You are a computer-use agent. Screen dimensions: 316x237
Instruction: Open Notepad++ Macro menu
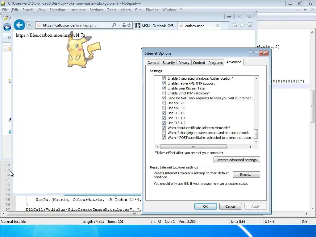(126, 10)
